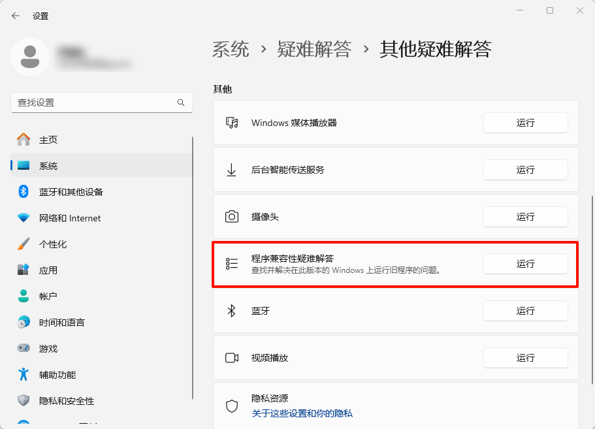Click the user profile avatar
Screen dimensions: 595x429
[30, 57]
